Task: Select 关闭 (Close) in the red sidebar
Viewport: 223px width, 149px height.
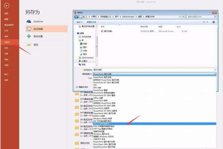Action: point(6,65)
